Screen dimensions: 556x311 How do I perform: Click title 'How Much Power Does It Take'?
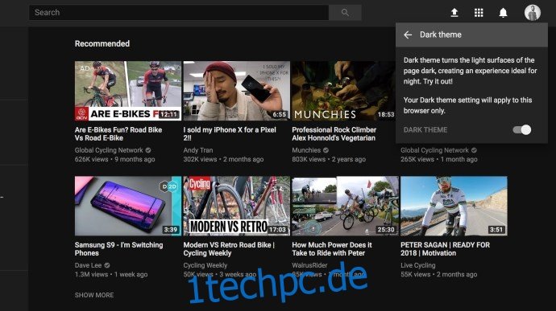pos(332,249)
